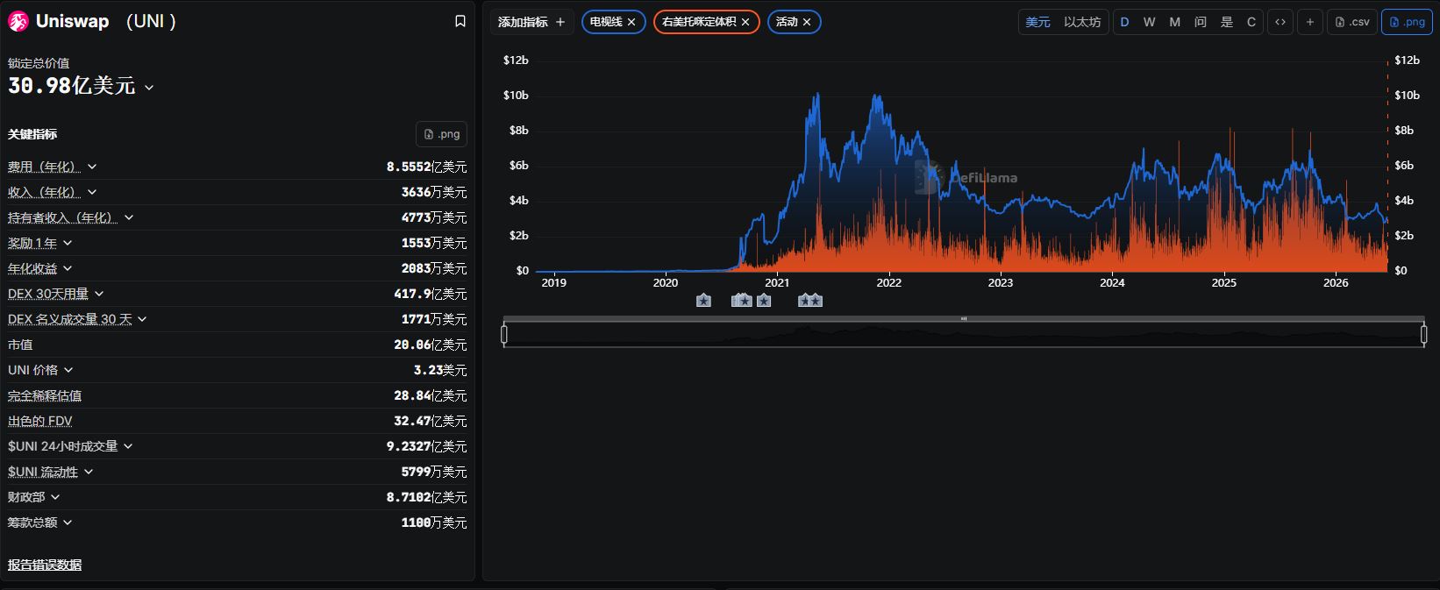Click the 32.47亿美元 value
The image size is (1440, 590).
click(x=431, y=421)
